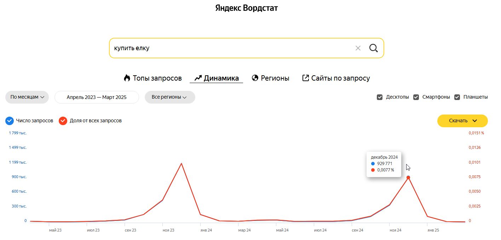Image resolution: width=501 pixels, height=240 pixels.
Task: Click the flame icon for Топы запросов
Action: click(x=127, y=78)
